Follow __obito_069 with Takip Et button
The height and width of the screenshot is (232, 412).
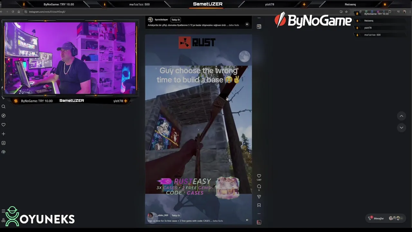(176, 215)
